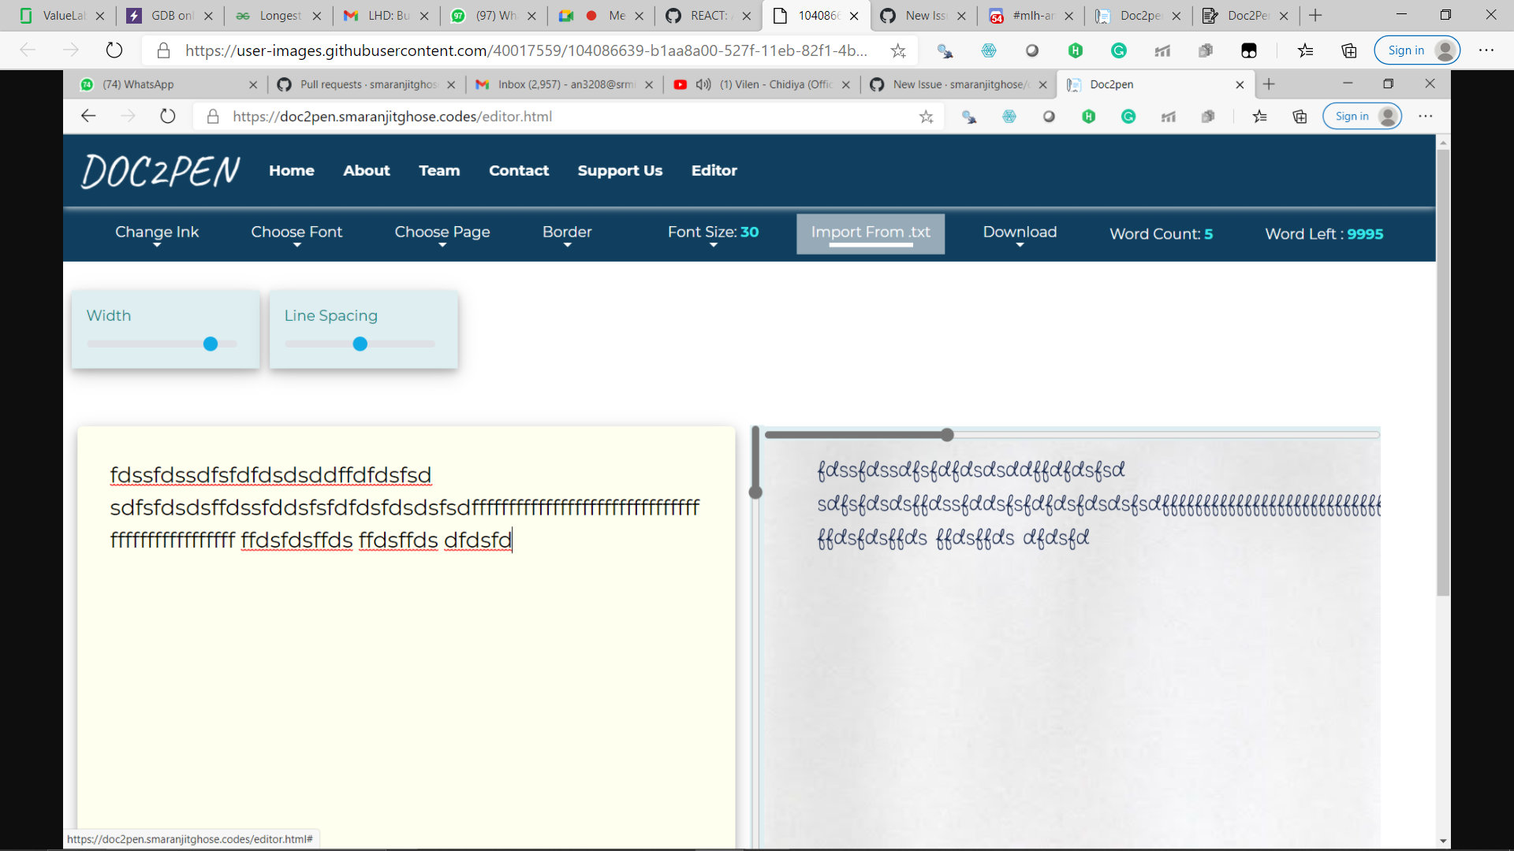
Task: Switch to the Pull requests tab
Action: click(356, 84)
